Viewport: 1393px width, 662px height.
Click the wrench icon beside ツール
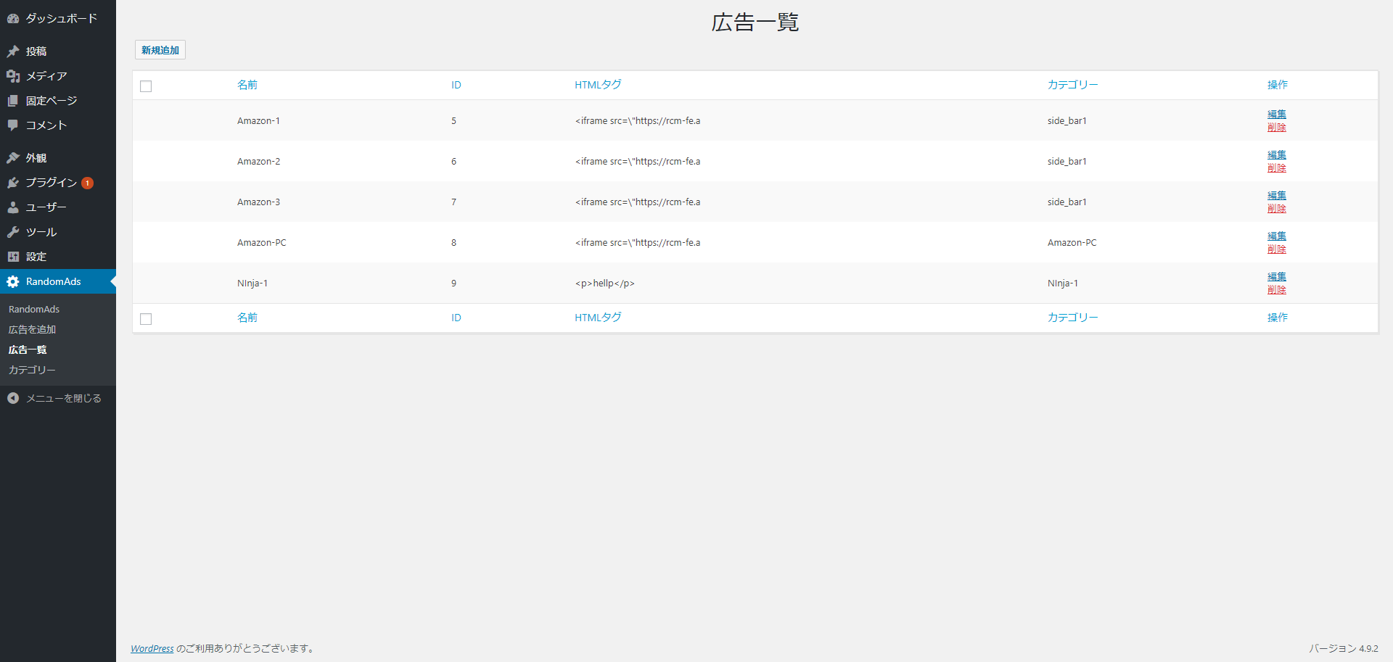[13, 232]
